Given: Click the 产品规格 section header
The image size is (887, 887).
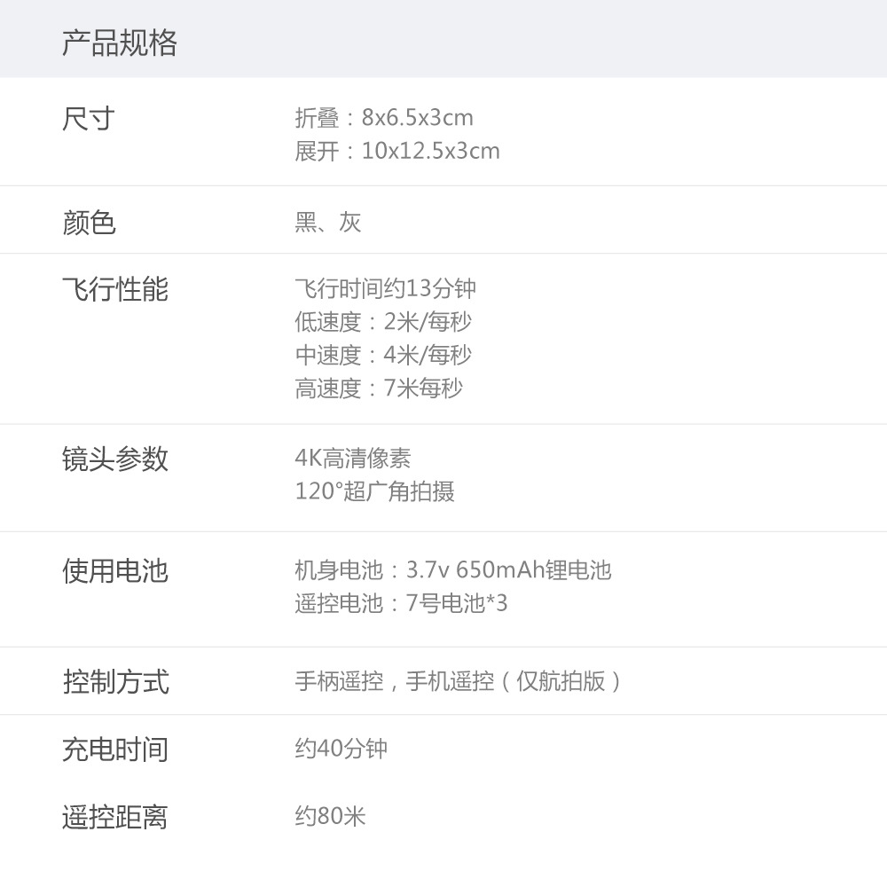Looking at the screenshot, I should coord(120,43).
